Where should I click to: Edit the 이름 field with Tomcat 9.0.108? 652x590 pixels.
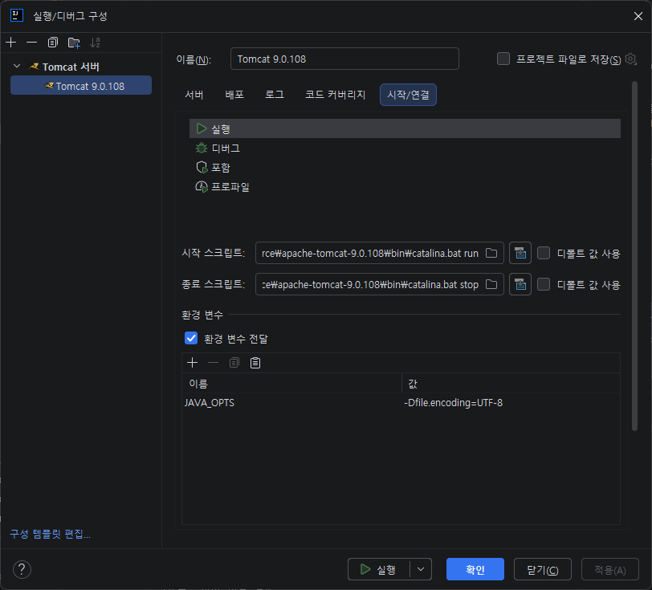344,59
